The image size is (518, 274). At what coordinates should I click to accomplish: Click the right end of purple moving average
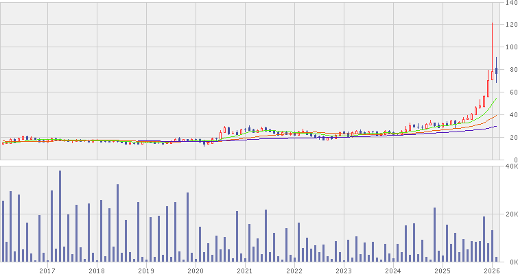click(x=496, y=126)
